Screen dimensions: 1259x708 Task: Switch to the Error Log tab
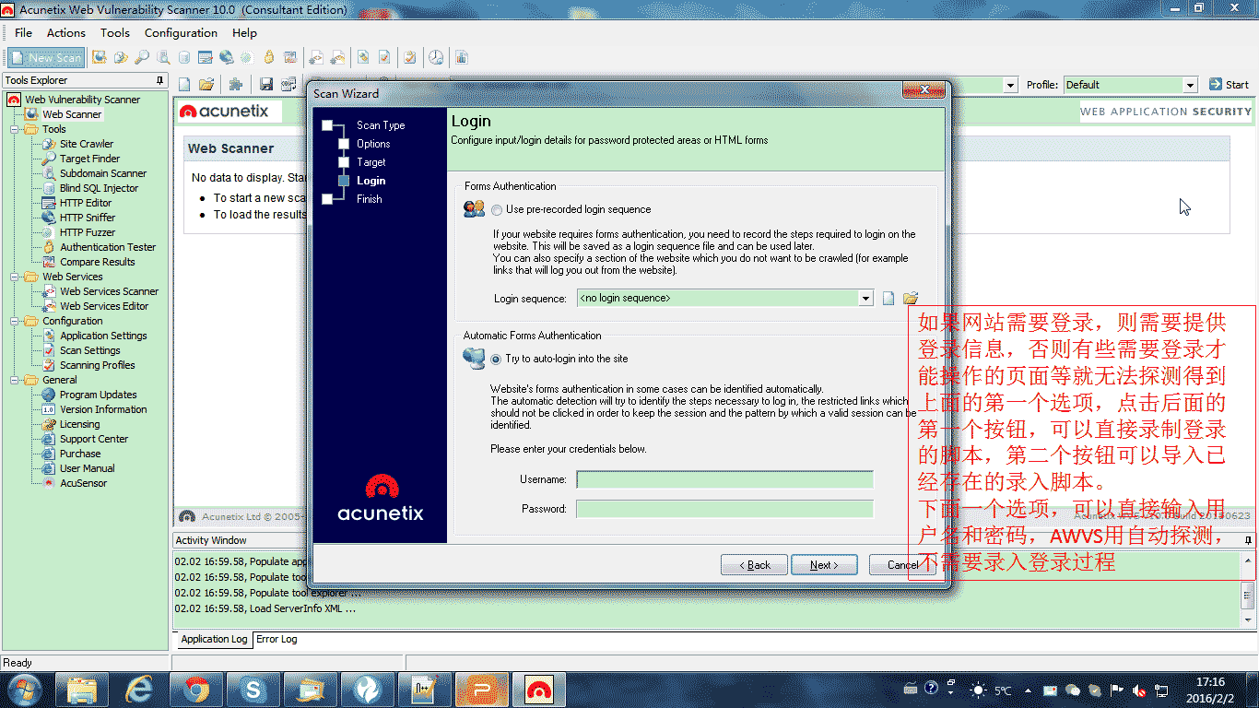[277, 639]
